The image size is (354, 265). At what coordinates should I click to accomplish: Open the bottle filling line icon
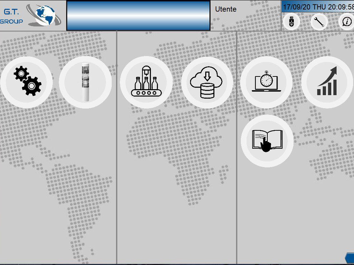pos(146,82)
